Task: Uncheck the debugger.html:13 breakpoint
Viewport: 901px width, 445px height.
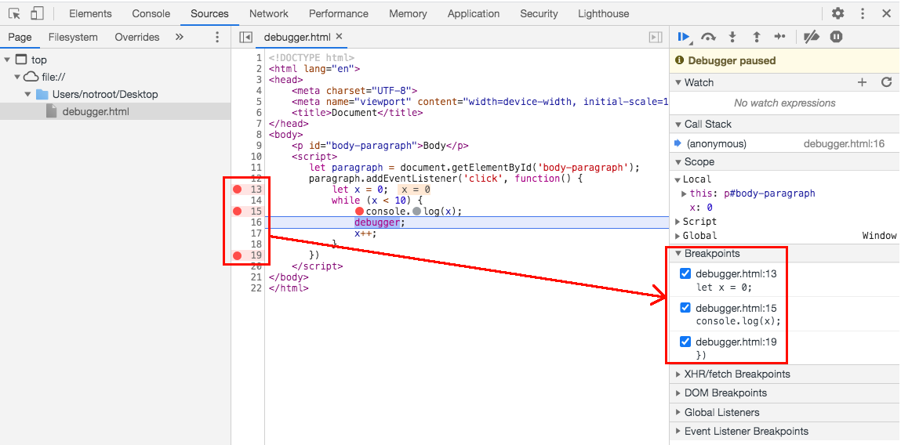Action: click(685, 273)
